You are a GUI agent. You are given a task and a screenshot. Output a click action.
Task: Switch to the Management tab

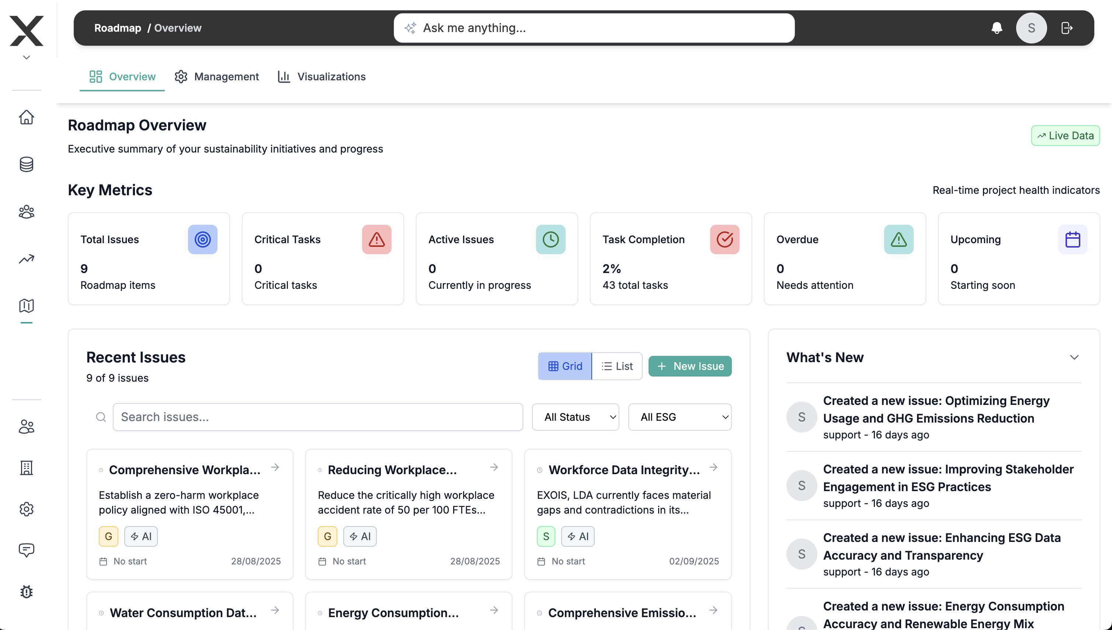216,77
